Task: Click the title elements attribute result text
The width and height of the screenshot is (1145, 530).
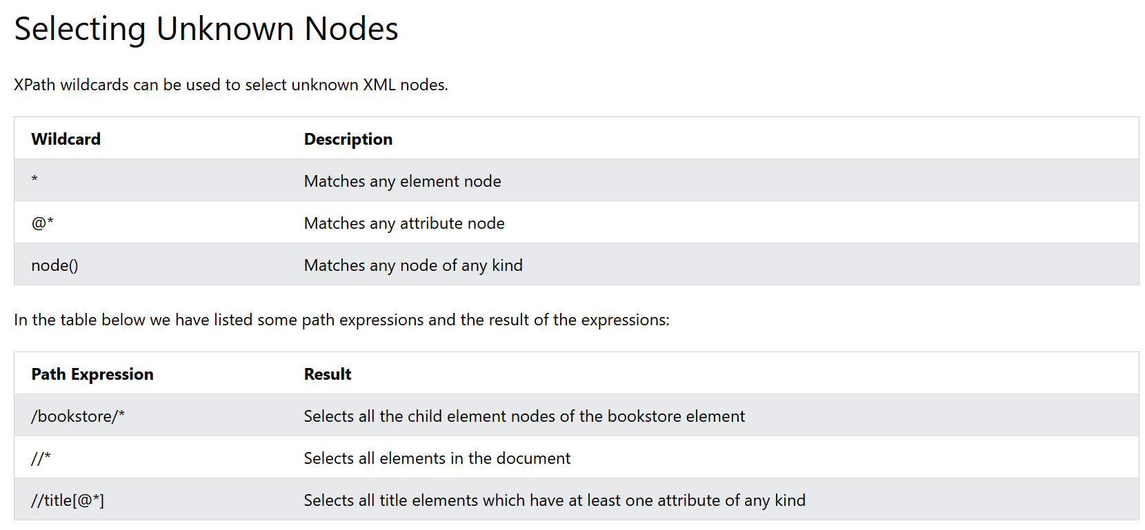Action: (x=555, y=500)
